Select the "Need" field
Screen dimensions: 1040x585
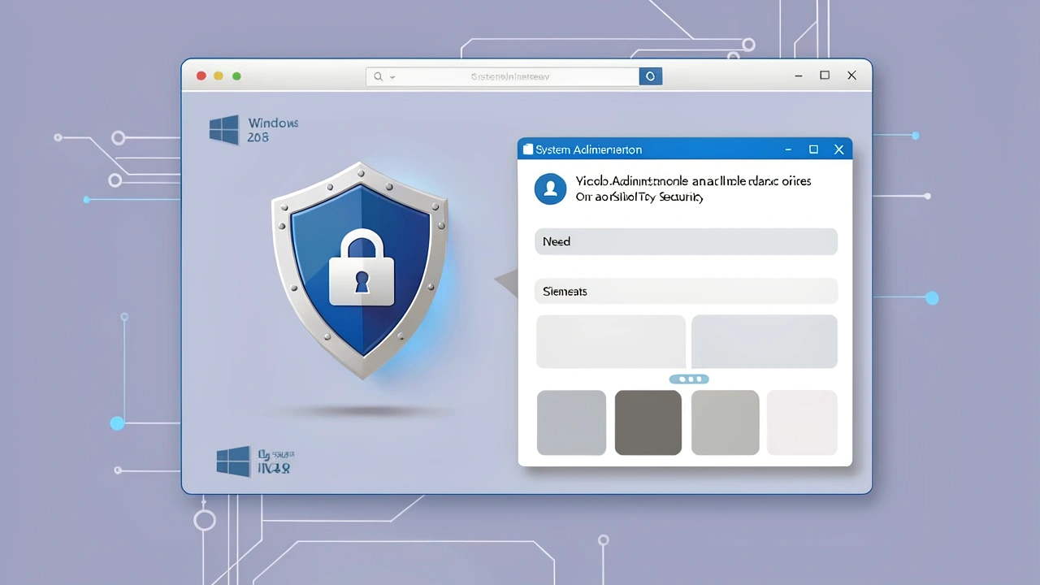(x=686, y=241)
